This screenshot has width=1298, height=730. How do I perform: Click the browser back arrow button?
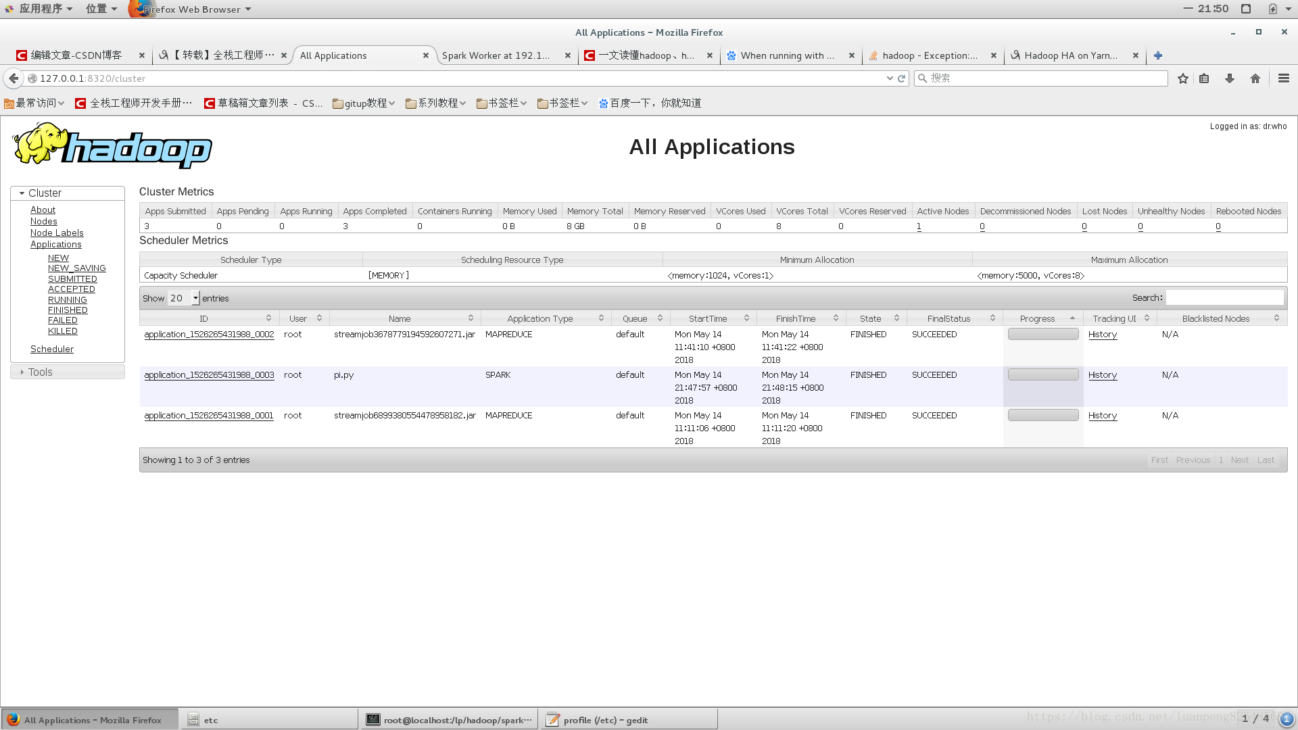click(14, 78)
